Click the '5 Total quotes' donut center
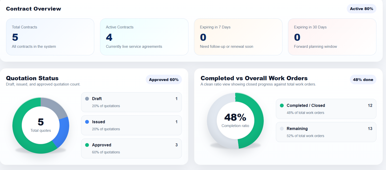The image size is (386, 170). click(41, 125)
